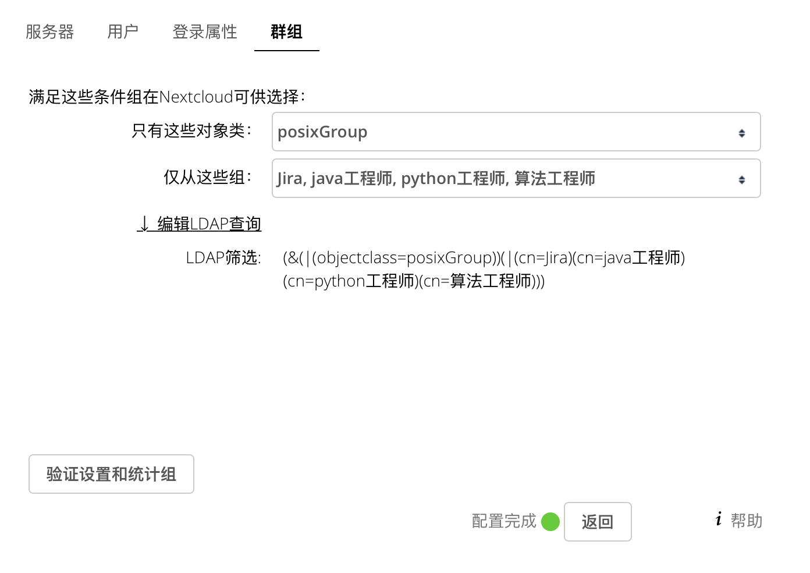
Task: Switch to the 服务器 tab
Action: 50,31
